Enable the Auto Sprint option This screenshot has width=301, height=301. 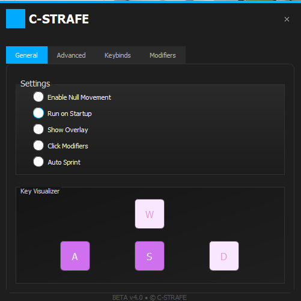tap(38, 162)
